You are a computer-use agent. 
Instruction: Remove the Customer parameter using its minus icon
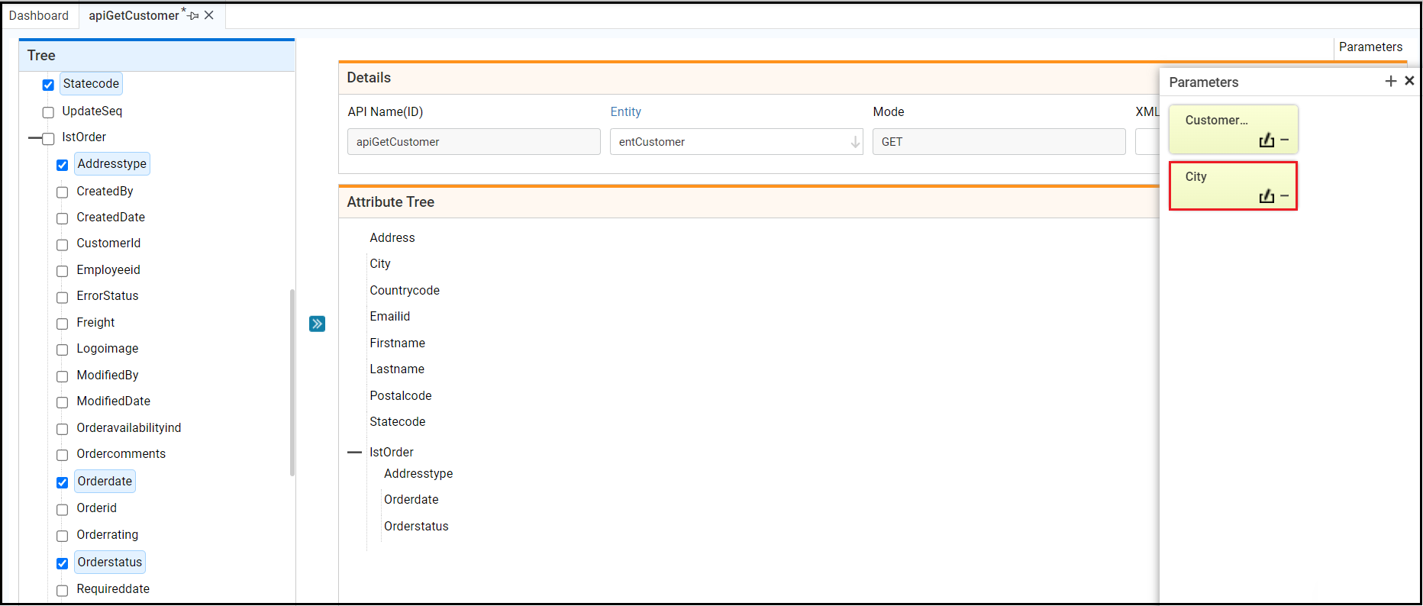pyautogui.click(x=1285, y=140)
